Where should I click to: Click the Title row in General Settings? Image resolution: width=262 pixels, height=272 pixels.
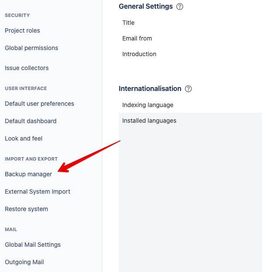[128, 23]
